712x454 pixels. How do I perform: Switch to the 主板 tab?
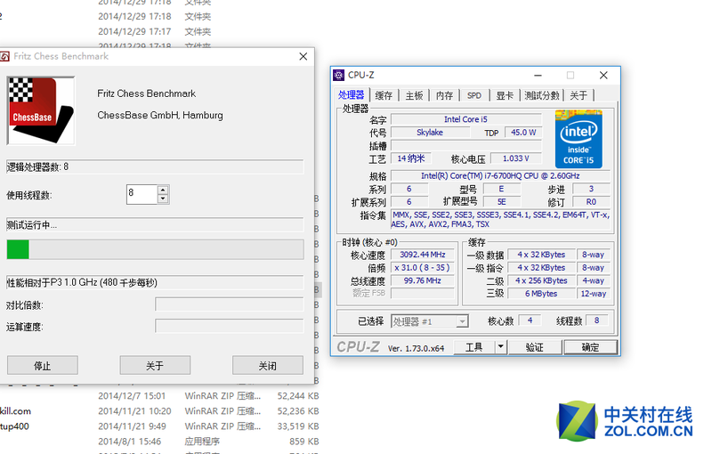point(414,95)
